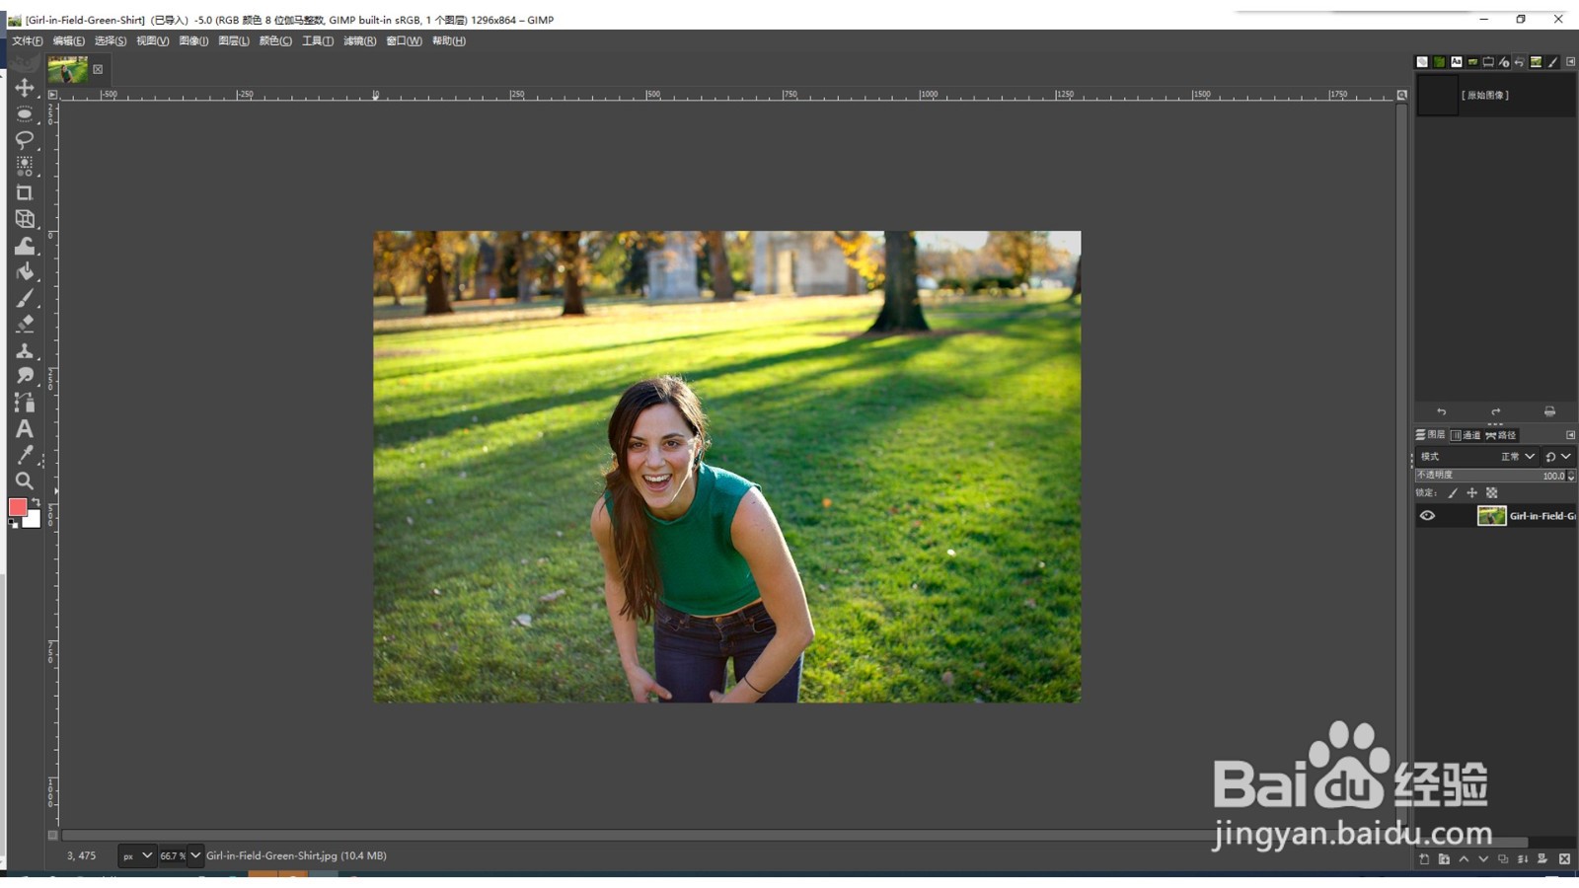Select the Smudge tool
The width and height of the screenshot is (1579, 888).
pyautogui.click(x=25, y=376)
